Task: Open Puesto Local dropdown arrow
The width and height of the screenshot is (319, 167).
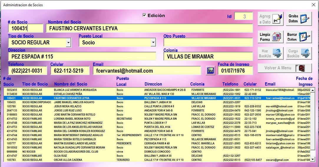Action: tap(153, 43)
